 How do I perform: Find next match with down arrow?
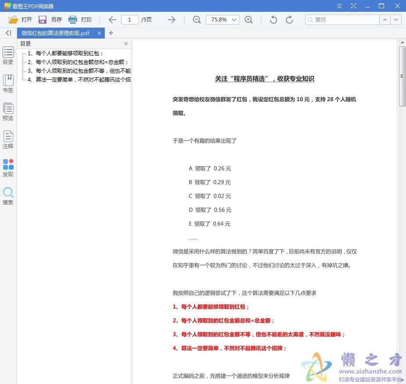coord(396,20)
